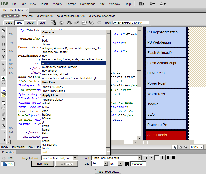206x174 pixels.
Task: Toggle Highlight Invalid Code button
Action: [3, 84]
